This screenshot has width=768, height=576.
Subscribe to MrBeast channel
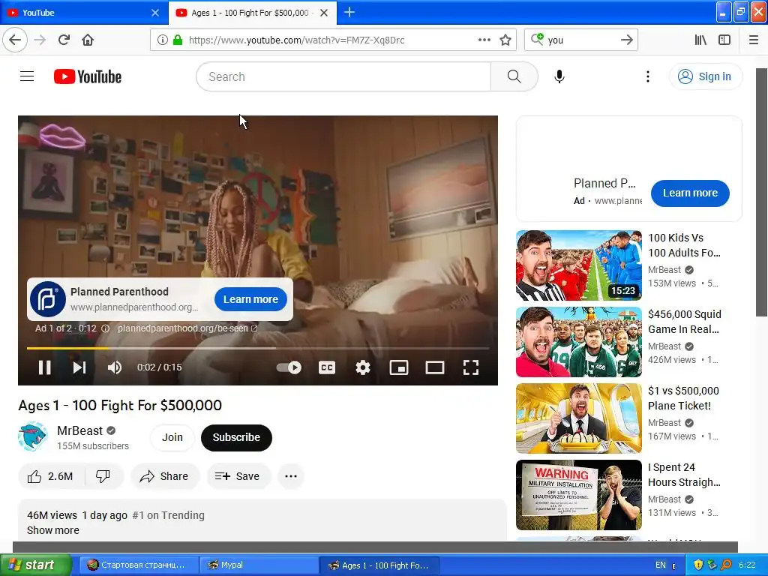tap(236, 437)
